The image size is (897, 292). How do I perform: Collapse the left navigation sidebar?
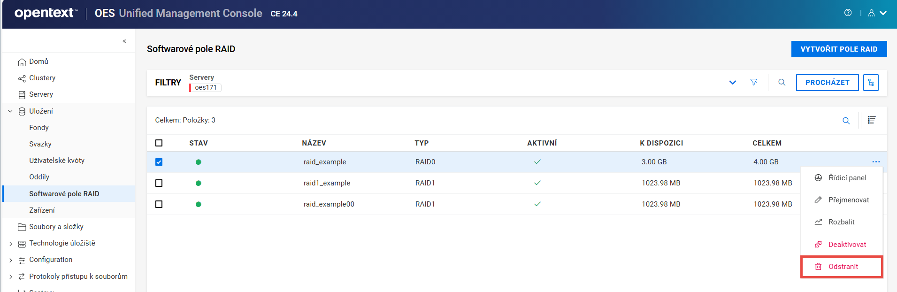[x=124, y=41]
